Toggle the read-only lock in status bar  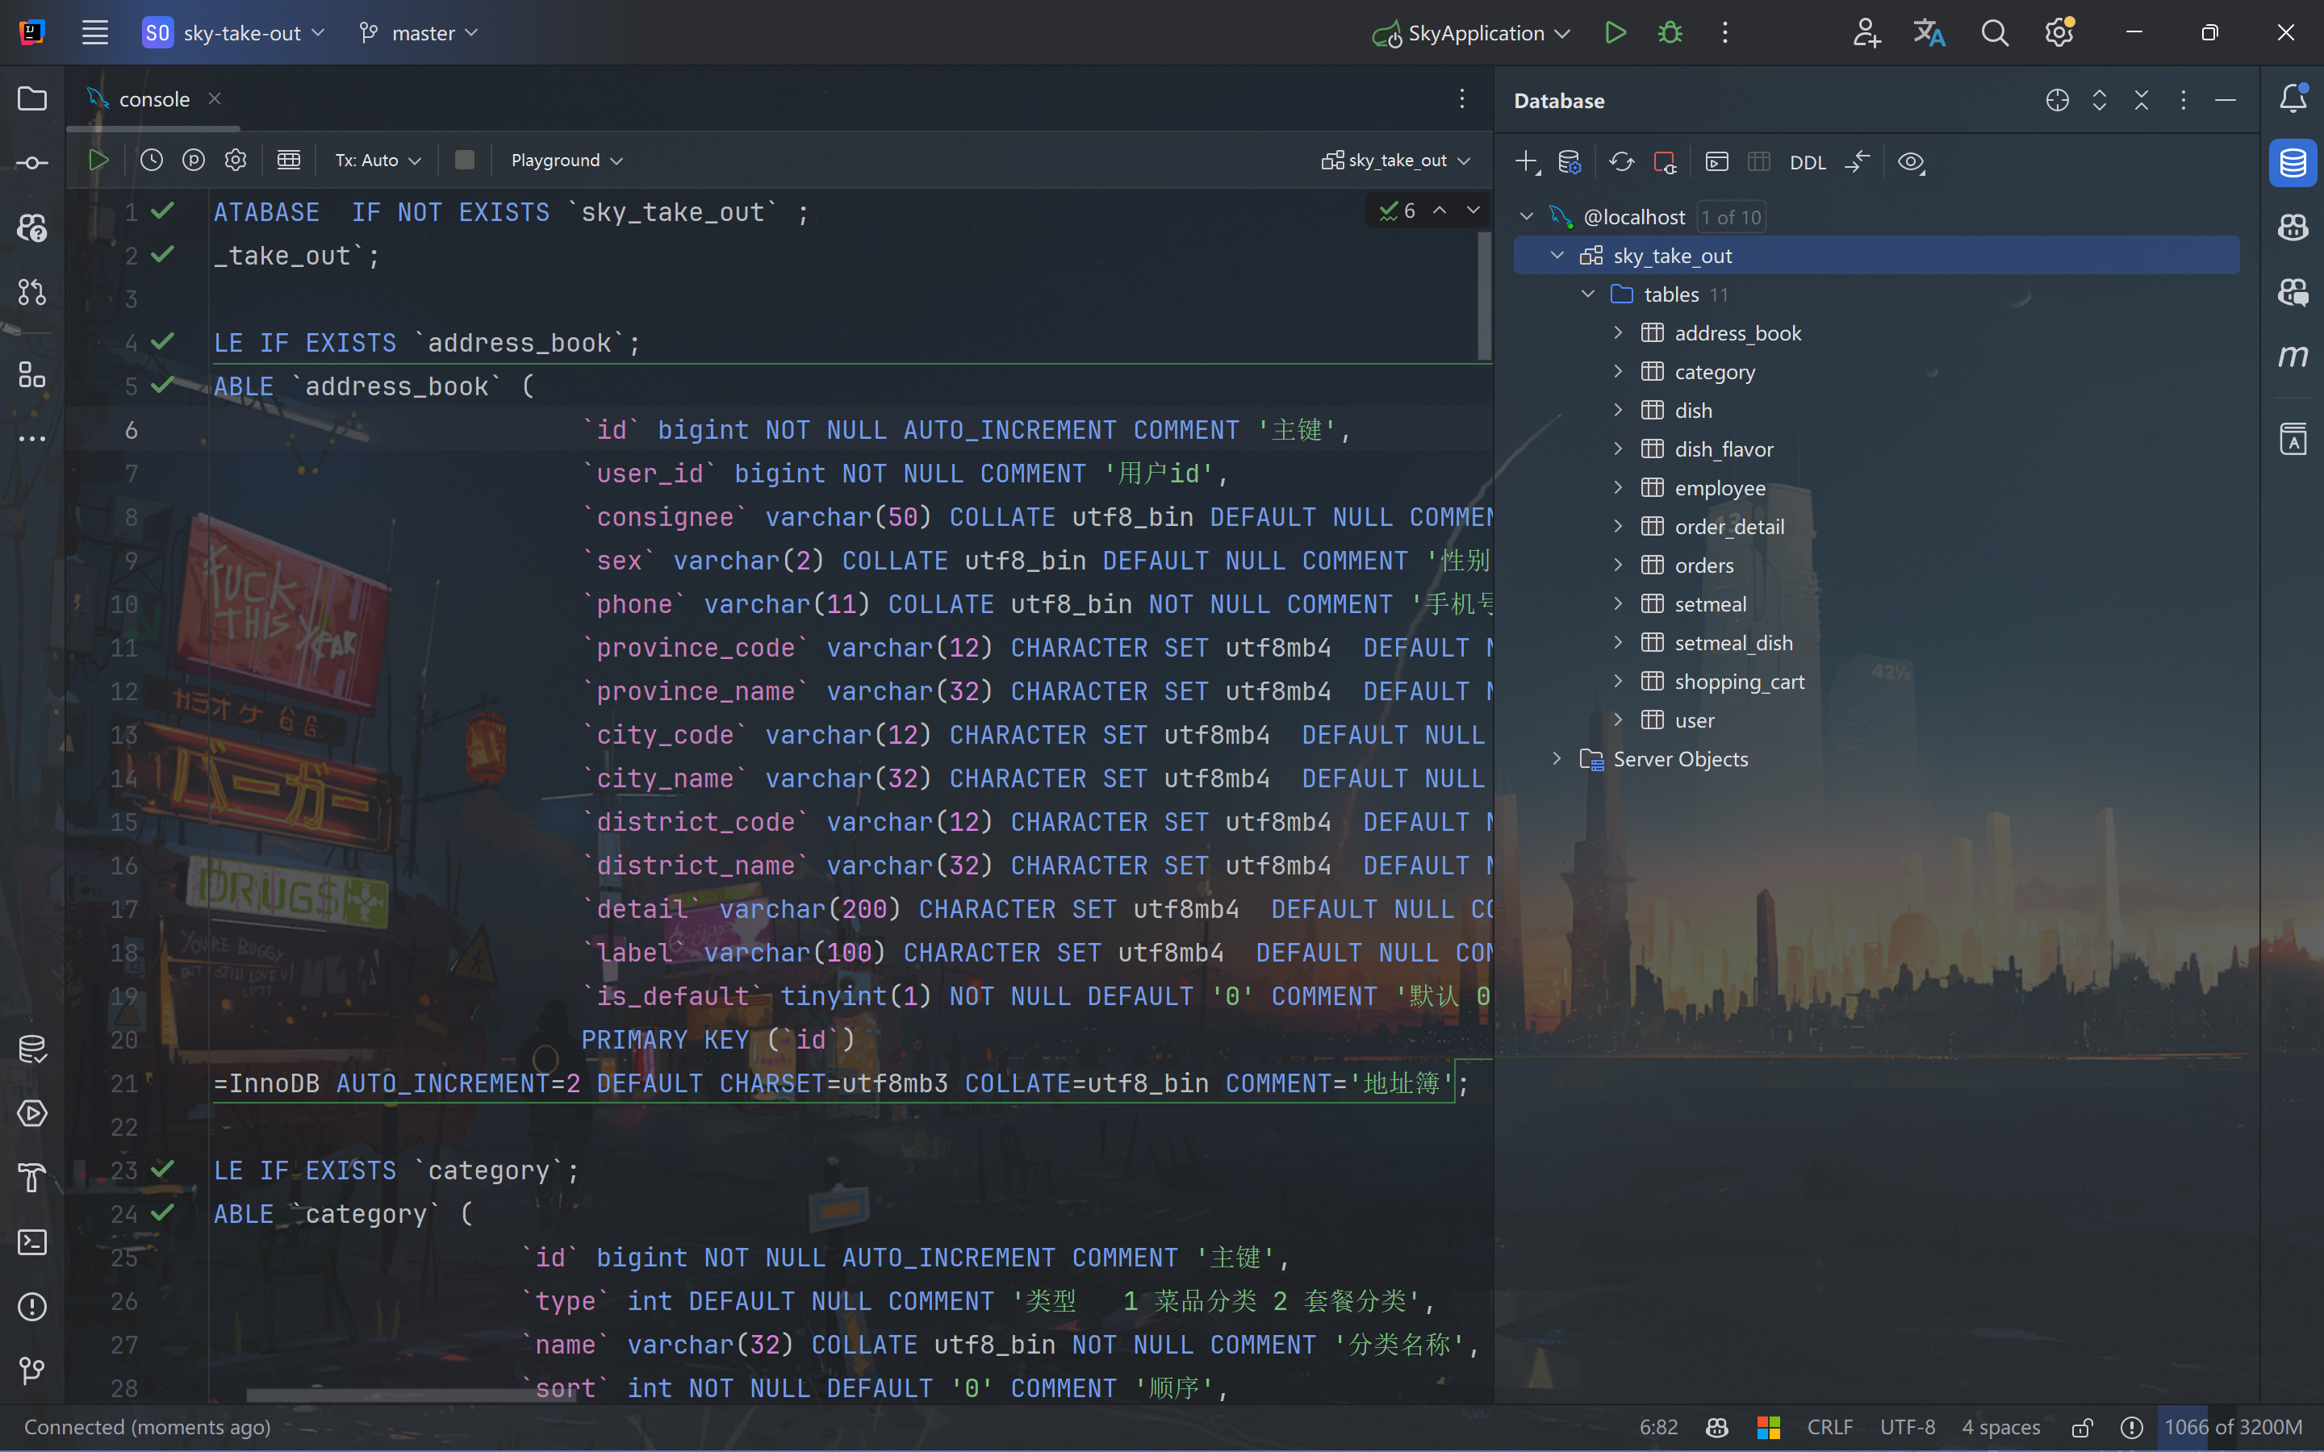2081,1428
